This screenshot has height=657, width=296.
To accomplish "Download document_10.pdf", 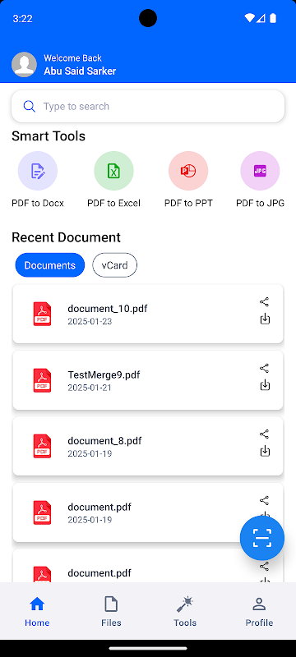I will [x=265, y=319].
